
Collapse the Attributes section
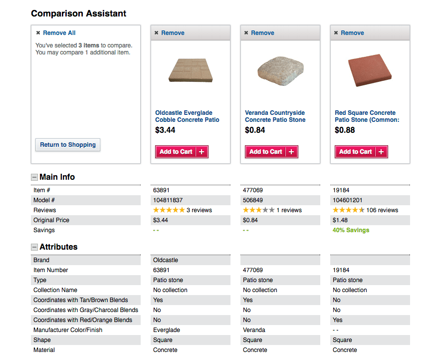coord(34,247)
